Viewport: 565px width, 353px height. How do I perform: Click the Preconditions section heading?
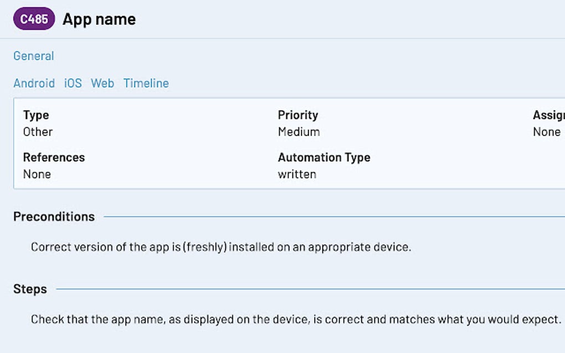pos(54,216)
